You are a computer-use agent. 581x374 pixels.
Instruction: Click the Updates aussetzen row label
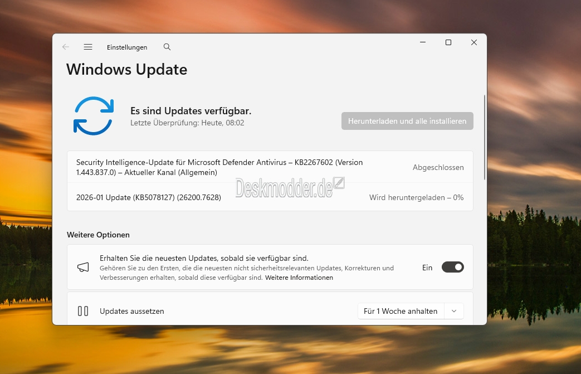(x=132, y=311)
